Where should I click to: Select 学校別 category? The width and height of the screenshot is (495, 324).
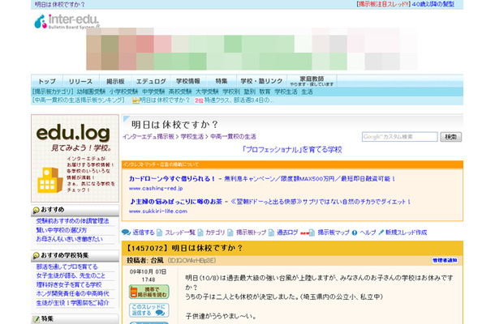tap(231, 92)
